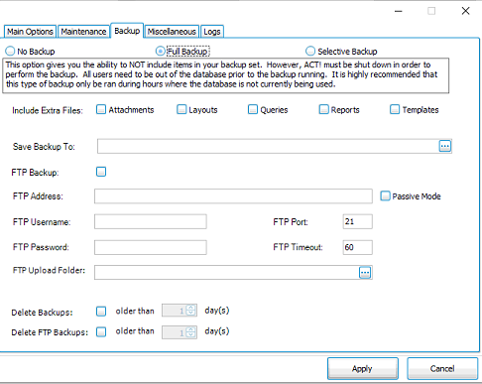Select Full Backup radio option
The height and width of the screenshot is (384, 482).
(160, 51)
